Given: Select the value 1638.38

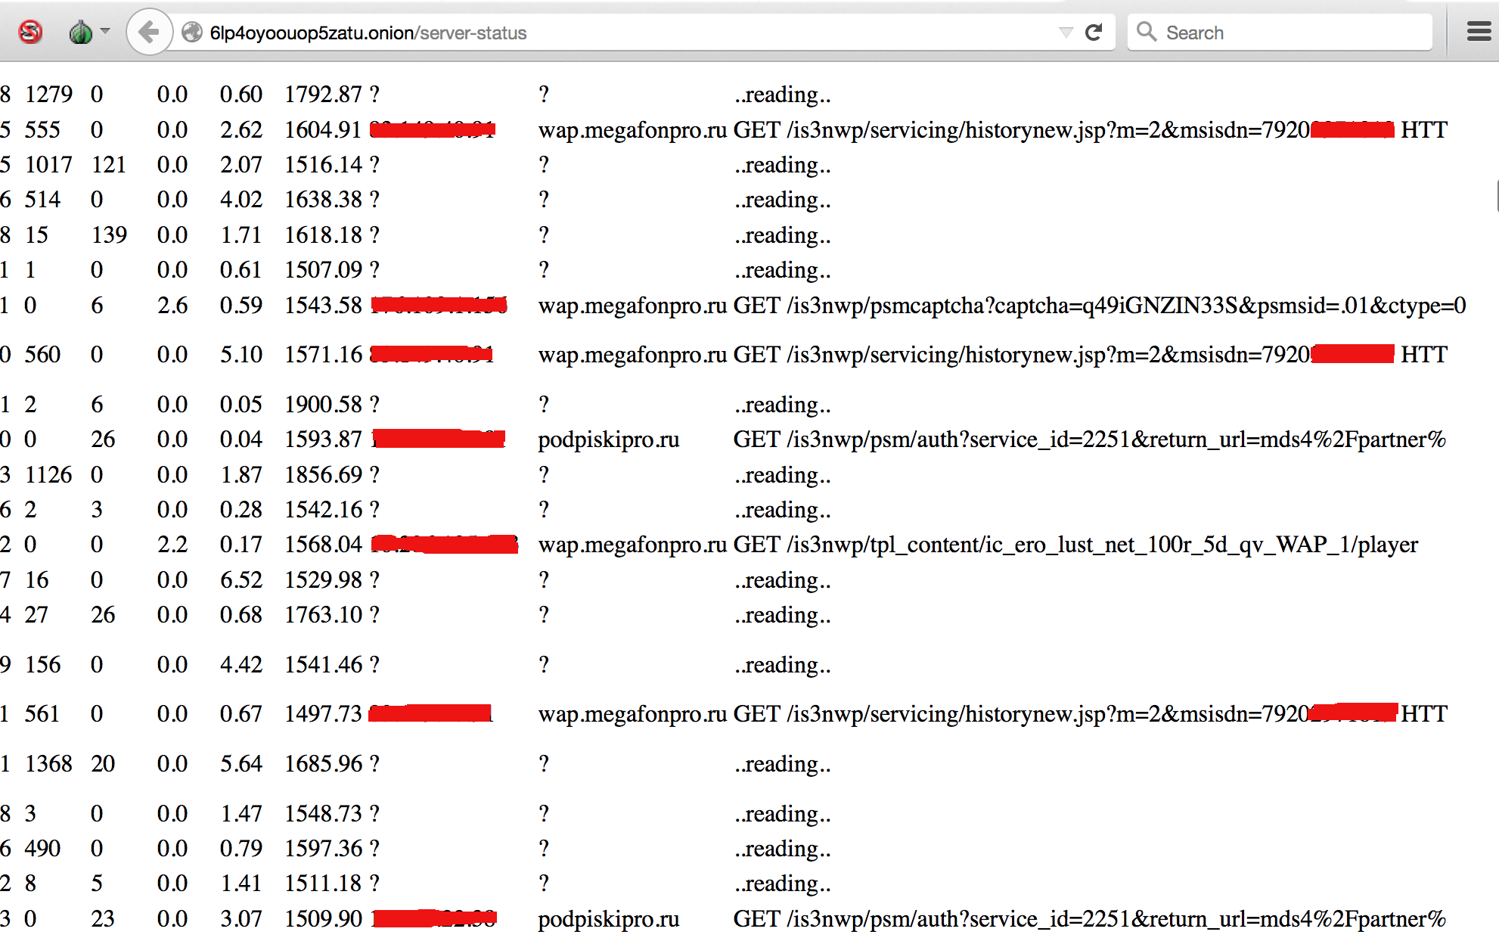Looking at the screenshot, I should [323, 200].
